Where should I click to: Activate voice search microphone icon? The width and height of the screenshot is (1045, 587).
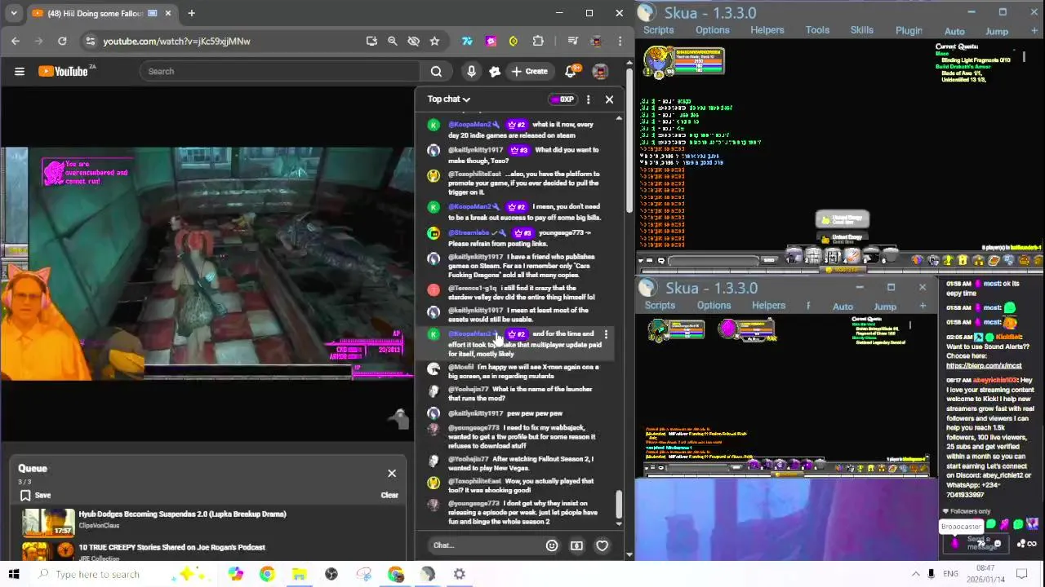click(x=471, y=72)
